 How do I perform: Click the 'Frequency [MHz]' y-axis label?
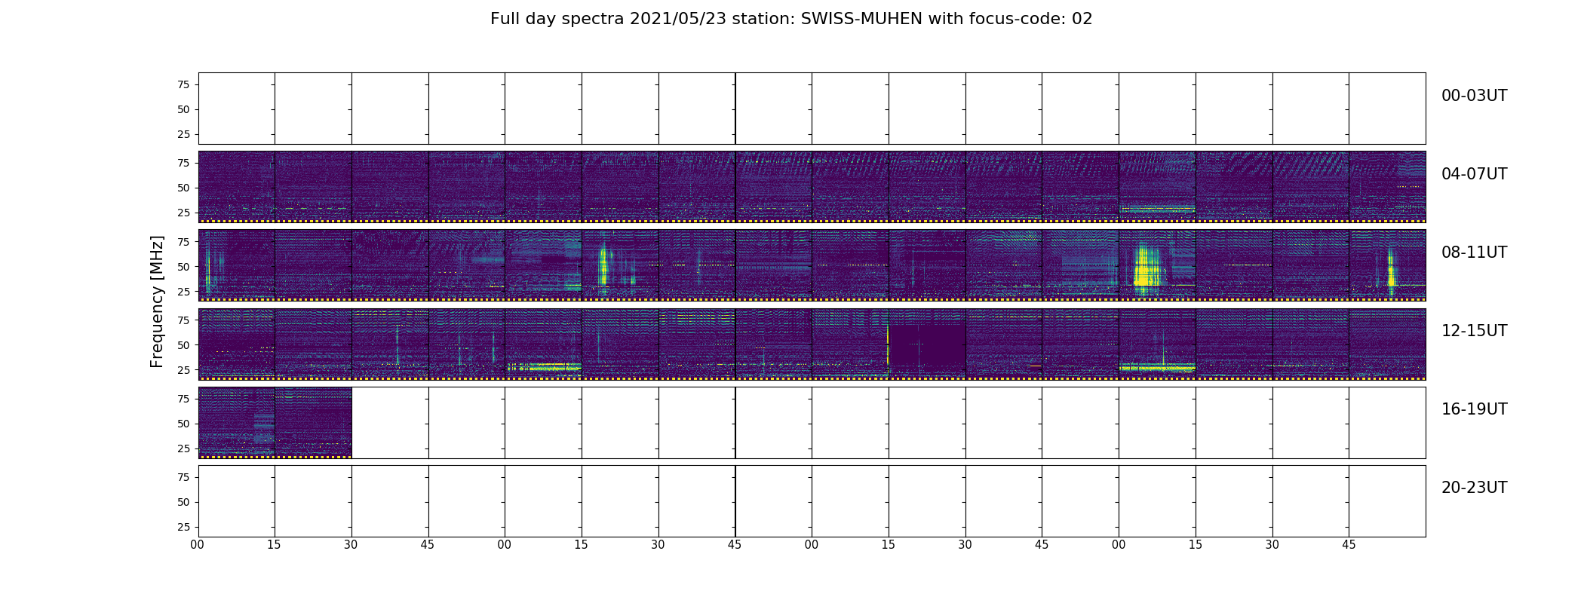(x=157, y=301)
